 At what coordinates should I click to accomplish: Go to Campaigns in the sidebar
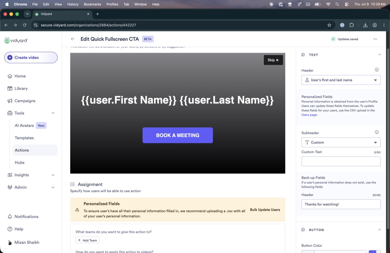click(21, 101)
